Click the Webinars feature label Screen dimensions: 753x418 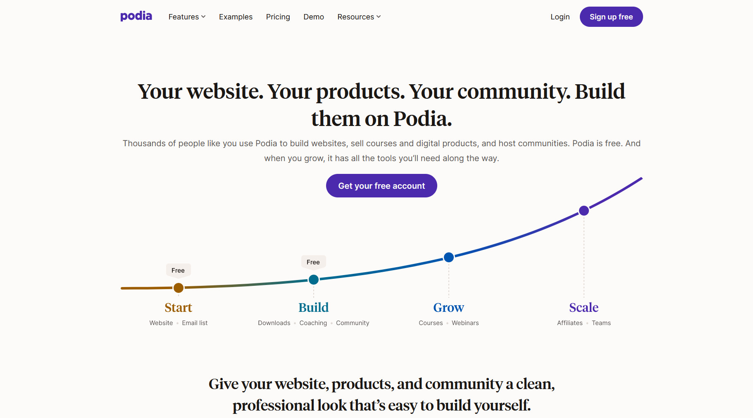tap(465, 323)
